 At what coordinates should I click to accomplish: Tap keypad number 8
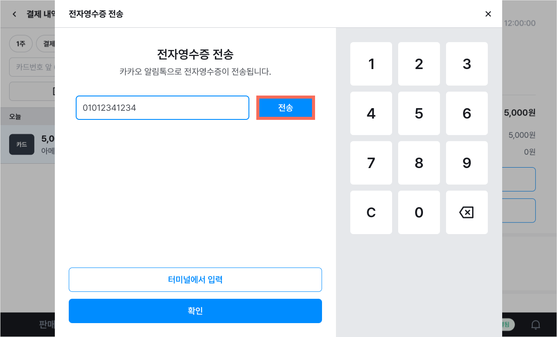pyautogui.click(x=419, y=163)
